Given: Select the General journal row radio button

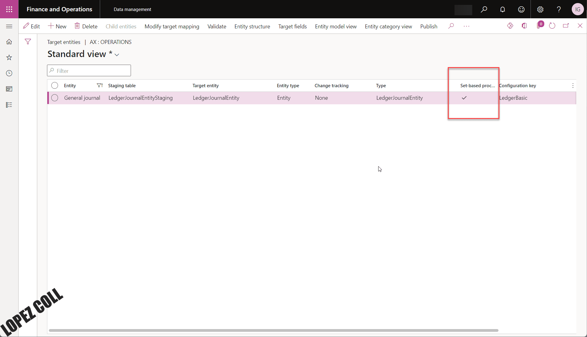Looking at the screenshot, I should pyautogui.click(x=55, y=98).
